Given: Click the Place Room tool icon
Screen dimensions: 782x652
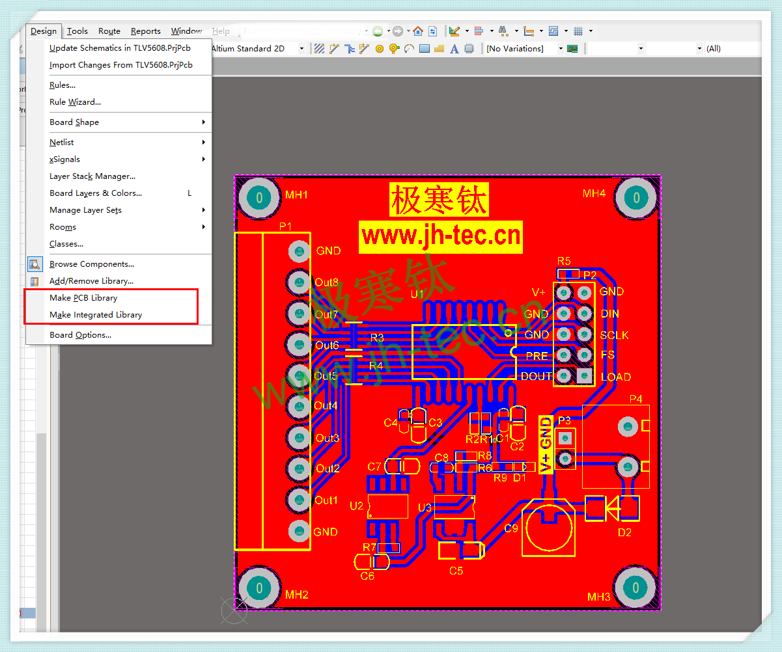Looking at the screenshot, I should [553, 31].
